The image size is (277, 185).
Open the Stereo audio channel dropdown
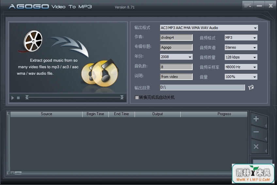(x=241, y=47)
